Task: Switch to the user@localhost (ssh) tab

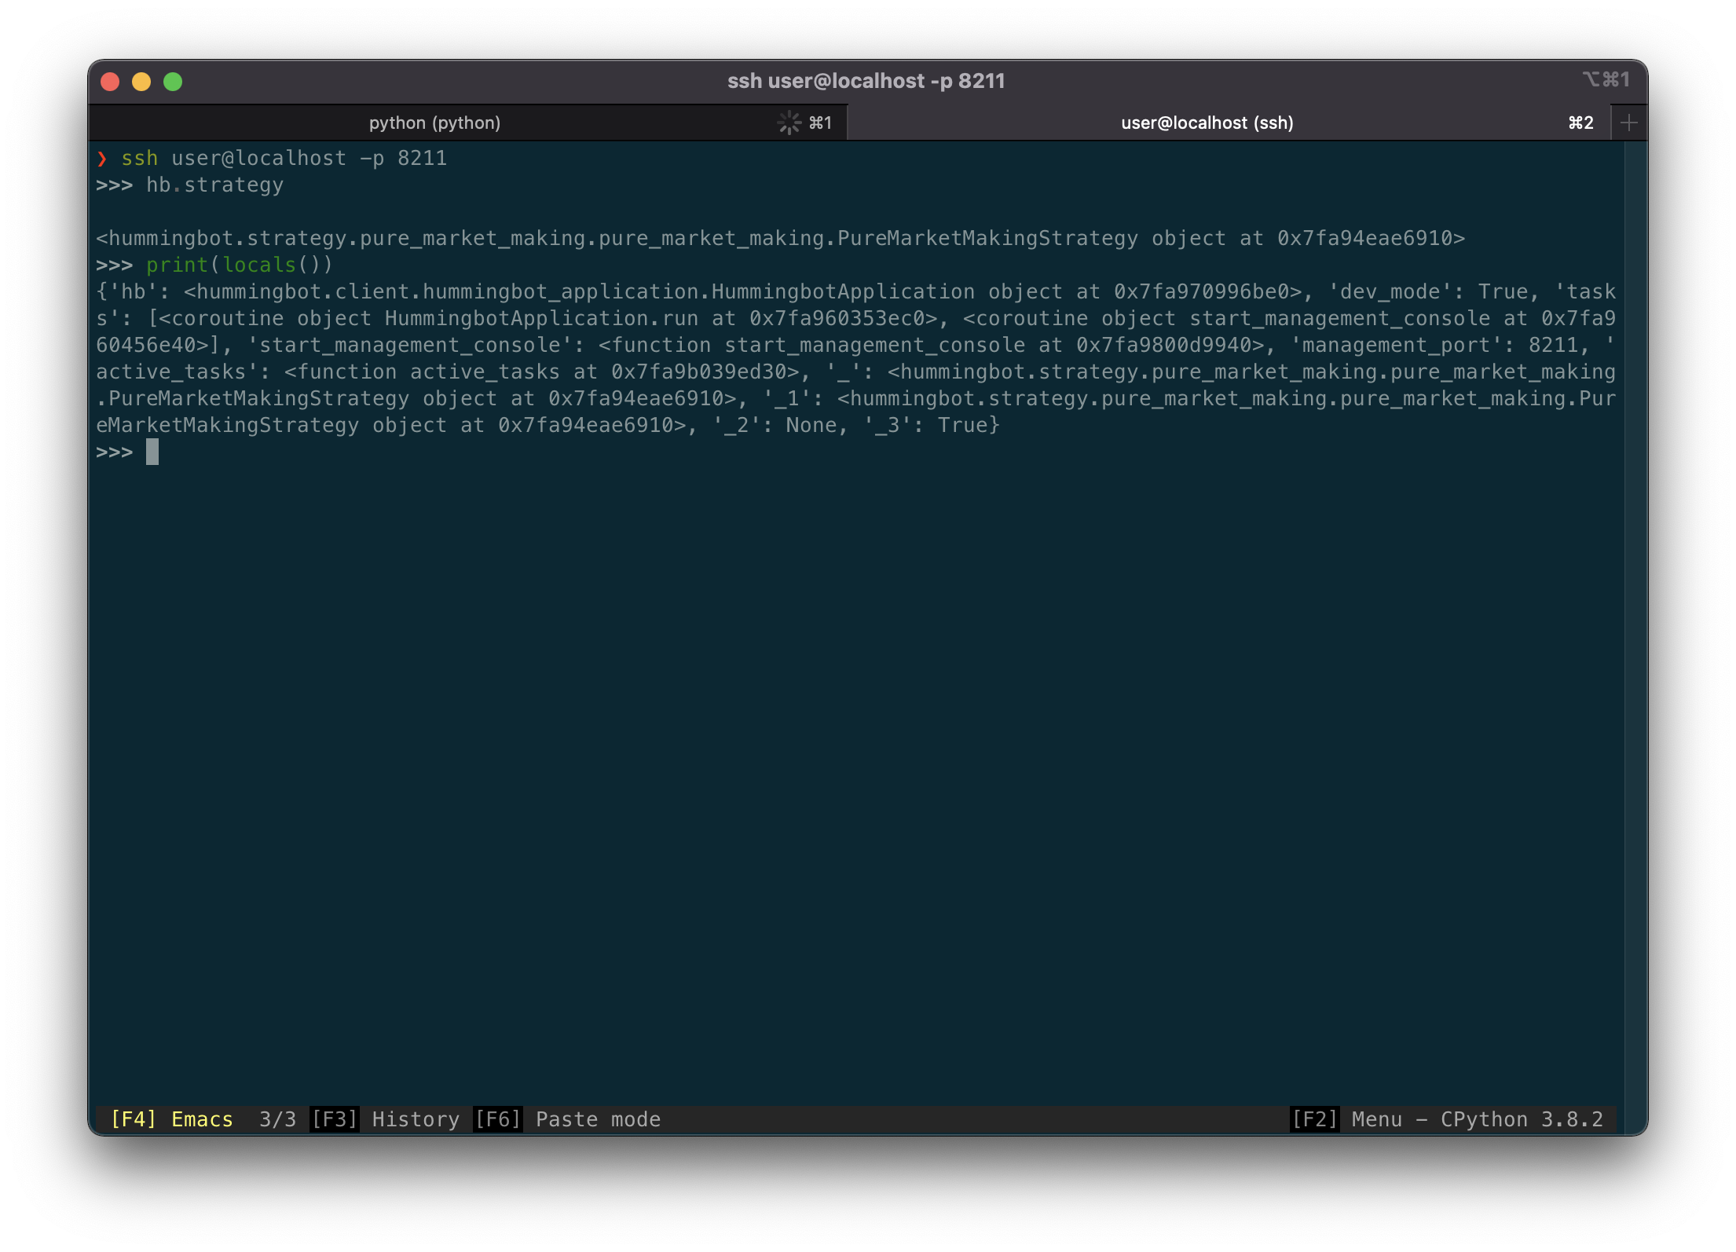Action: (x=1207, y=123)
